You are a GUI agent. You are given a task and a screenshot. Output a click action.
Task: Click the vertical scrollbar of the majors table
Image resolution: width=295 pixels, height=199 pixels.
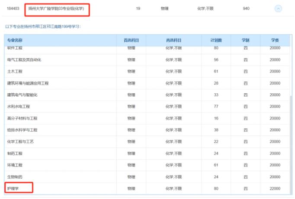point(291,145)
